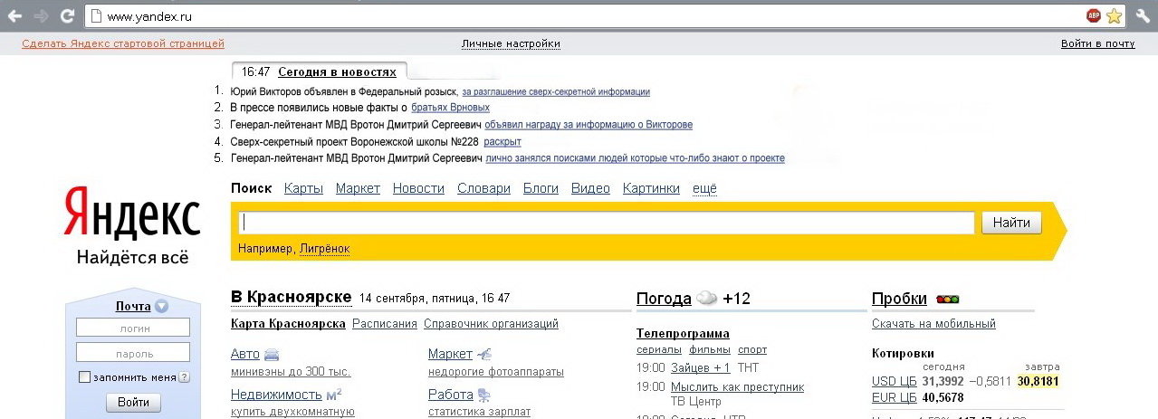Open the фильмы TV category link
The width and height of the screenshot is (1158, 419).
[x=710, y=349]
